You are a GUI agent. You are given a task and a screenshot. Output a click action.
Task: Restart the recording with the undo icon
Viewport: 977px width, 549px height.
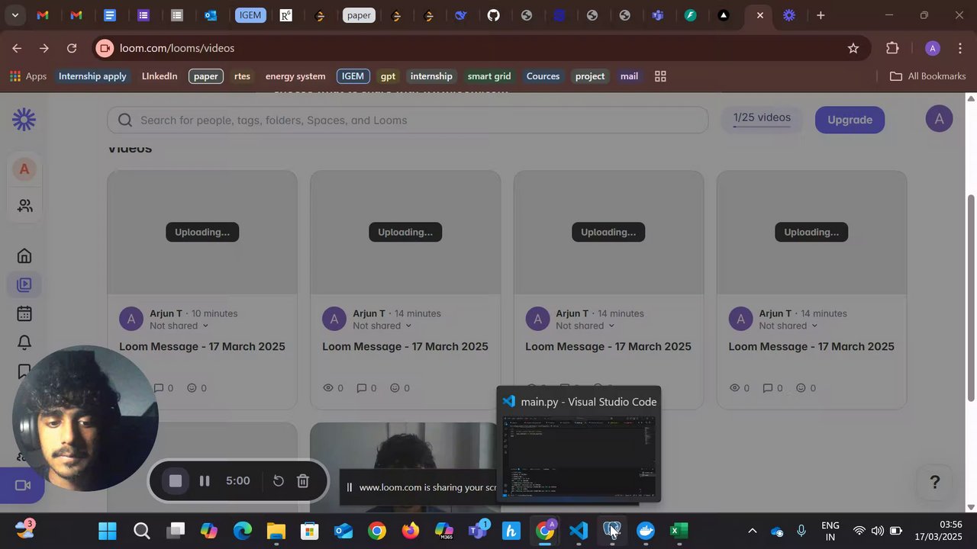[279, 481]
